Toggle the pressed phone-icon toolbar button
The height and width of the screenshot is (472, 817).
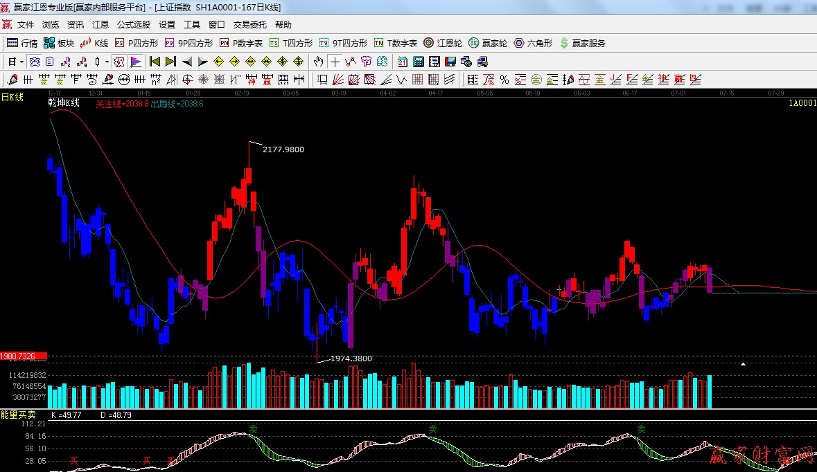coord(34,62)
